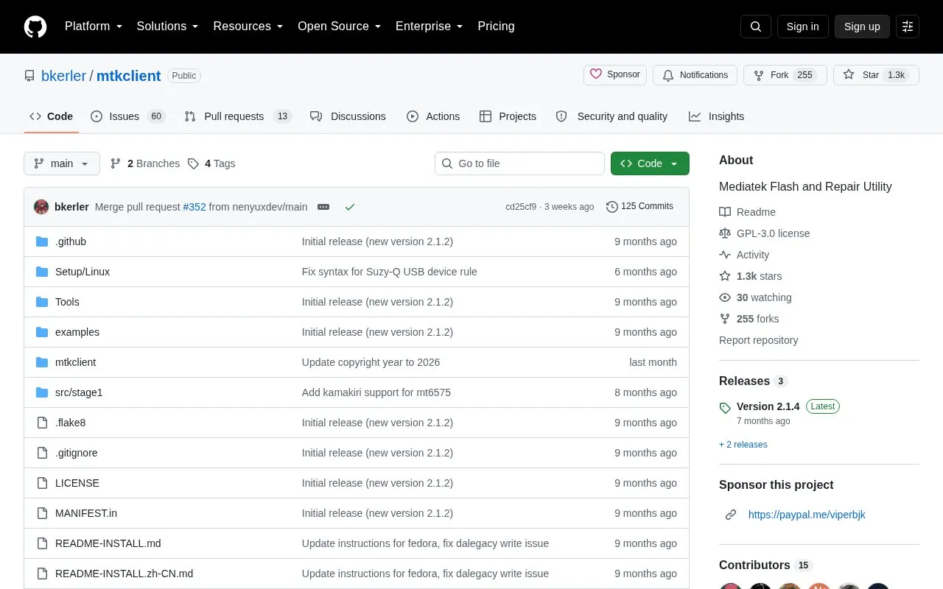Click the + 2 releases link
The height and width of the screenshot is (589, 943).
click(x=743, y=445)
